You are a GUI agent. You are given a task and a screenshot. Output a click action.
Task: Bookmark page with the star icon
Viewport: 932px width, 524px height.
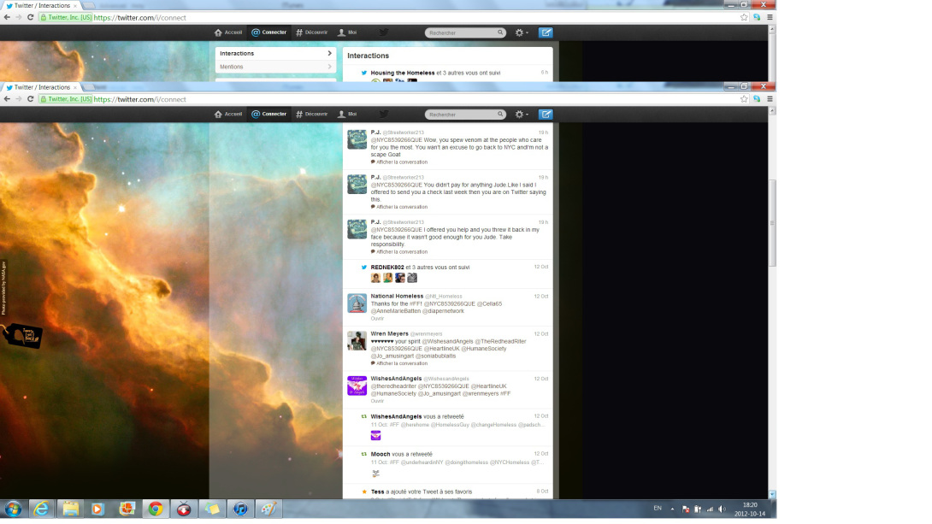[744, 98]
